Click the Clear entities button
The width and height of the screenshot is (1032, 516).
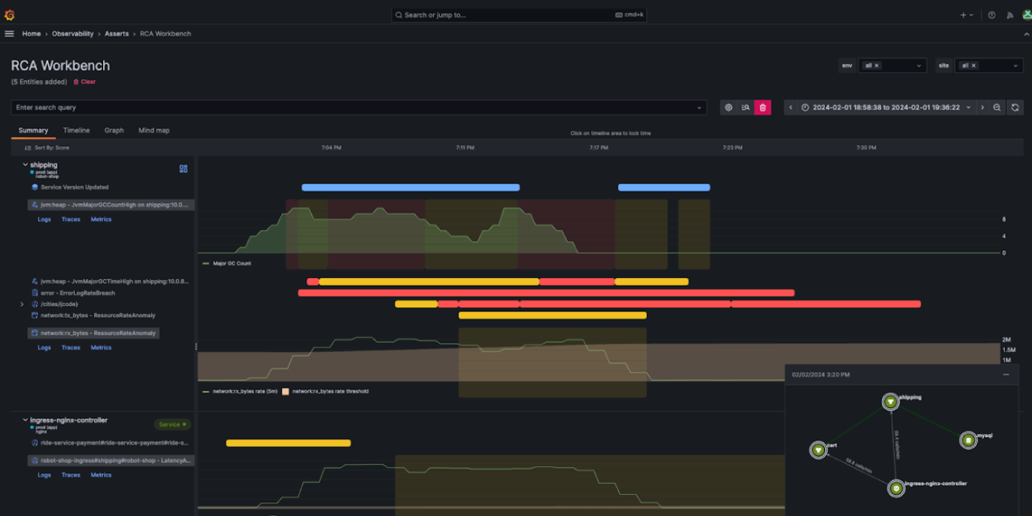point(84,81)
